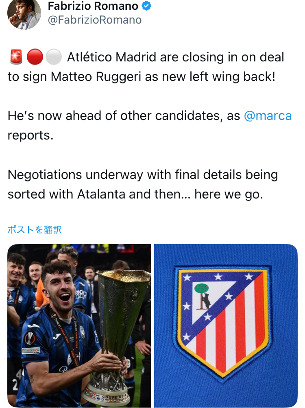The height and width of the screenshot is (408, 305).
Task: Tap the COUPE UEFA base of the trophy
Action: [107, 396]
